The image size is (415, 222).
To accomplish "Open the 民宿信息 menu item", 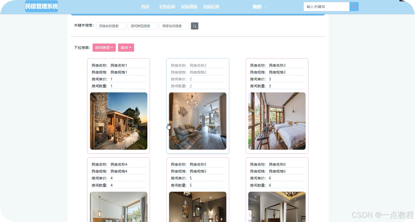I will point(211,7).
